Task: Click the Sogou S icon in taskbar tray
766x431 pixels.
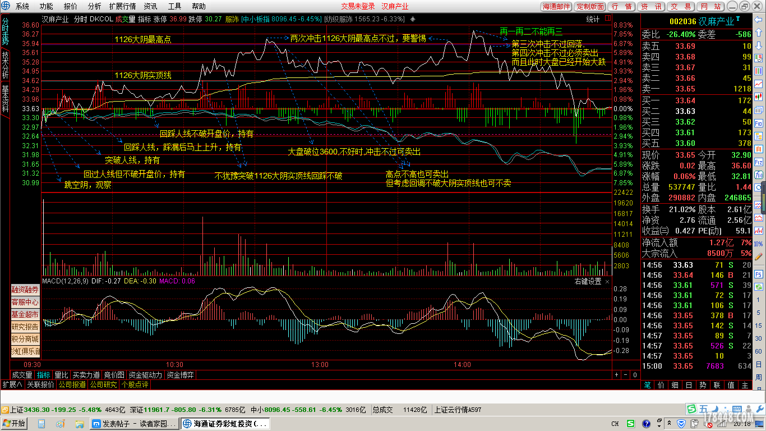Action: pyautogui.click(x=631, y=423)
